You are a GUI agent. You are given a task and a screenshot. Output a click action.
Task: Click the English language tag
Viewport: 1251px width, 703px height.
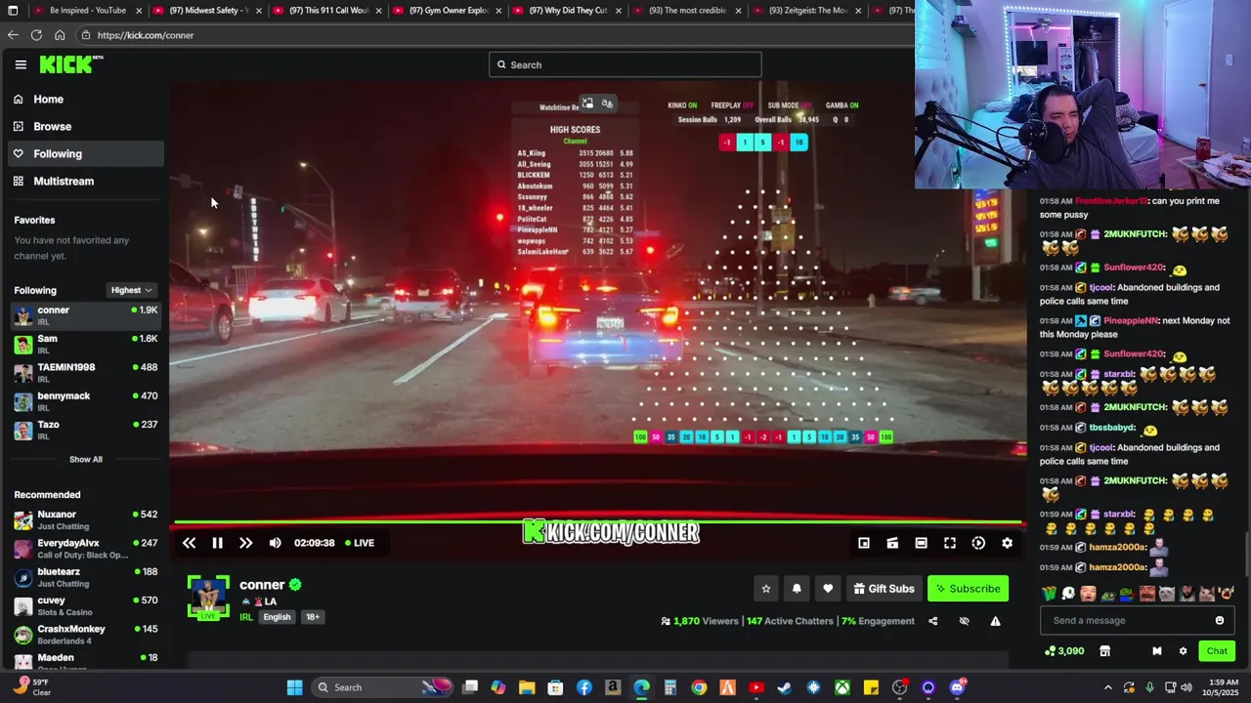coord(277,617)
